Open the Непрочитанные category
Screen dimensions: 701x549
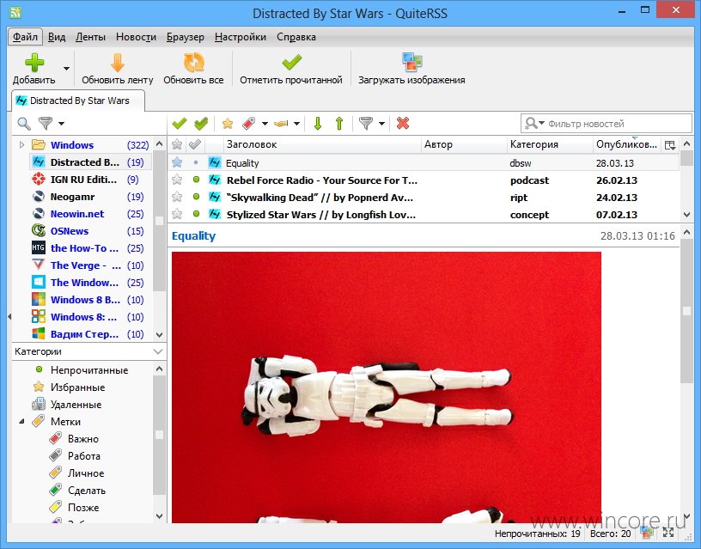(x=89, y=370)
